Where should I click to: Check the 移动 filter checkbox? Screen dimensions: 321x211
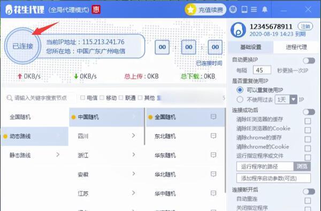[102, 97]
